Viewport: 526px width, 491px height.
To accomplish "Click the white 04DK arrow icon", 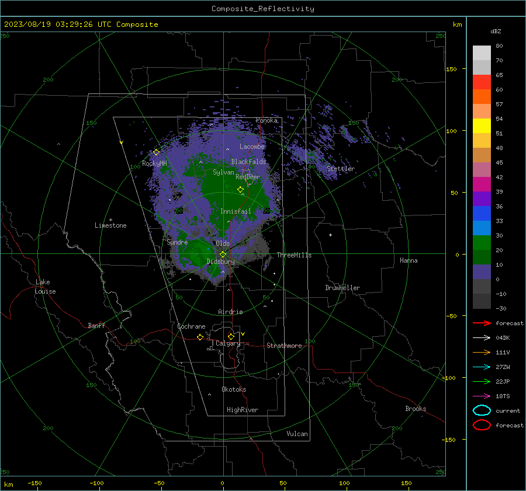I will [x=482, y=337].
